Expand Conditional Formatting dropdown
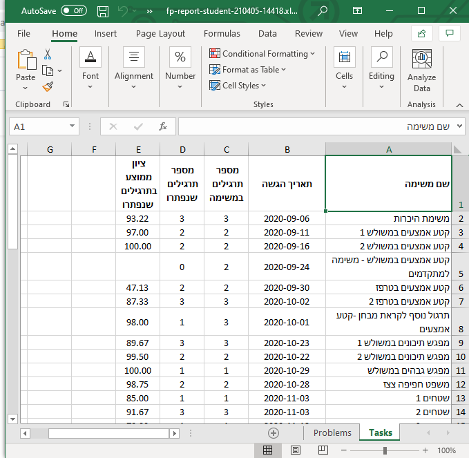 (x=262, y=54)
